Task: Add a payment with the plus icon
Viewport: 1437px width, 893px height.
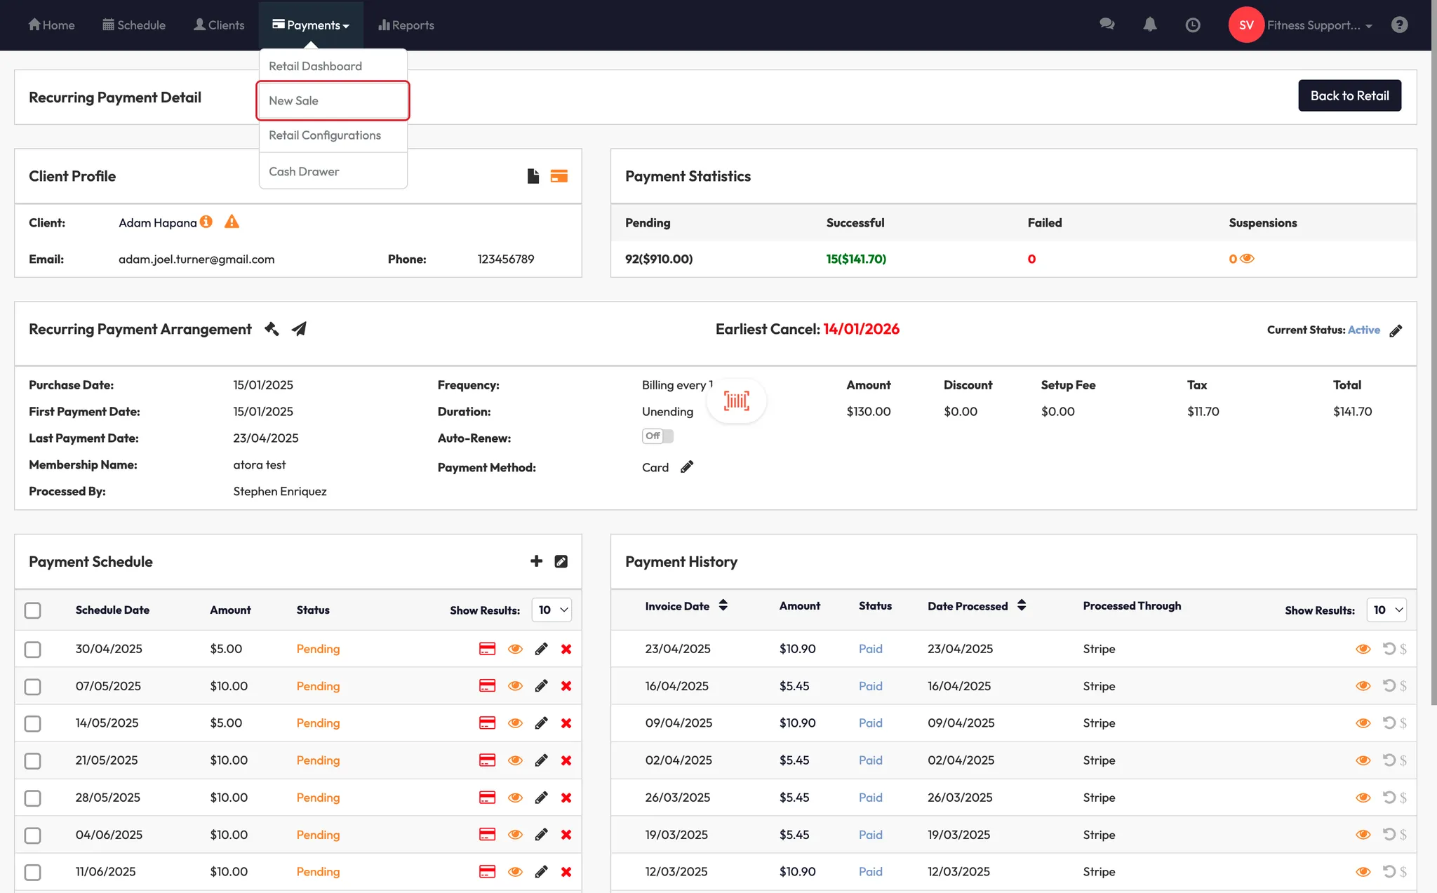Action: (536, 561)
